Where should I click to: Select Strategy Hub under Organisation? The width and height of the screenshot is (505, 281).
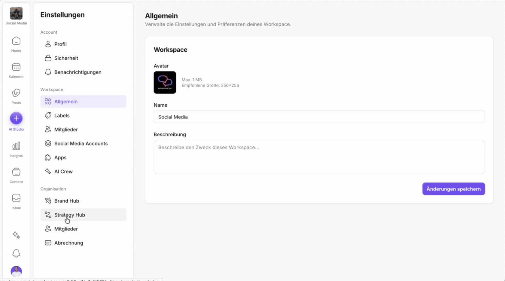(69, 215)
